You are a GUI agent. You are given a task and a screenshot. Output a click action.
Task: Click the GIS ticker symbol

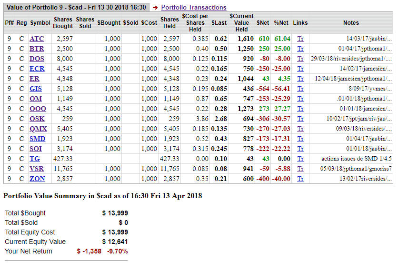pyautogui.click(x=36, y=89)
